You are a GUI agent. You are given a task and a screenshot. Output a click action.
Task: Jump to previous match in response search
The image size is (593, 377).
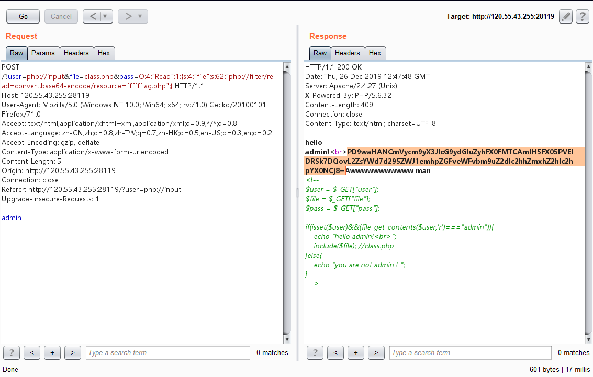point(335,352)
